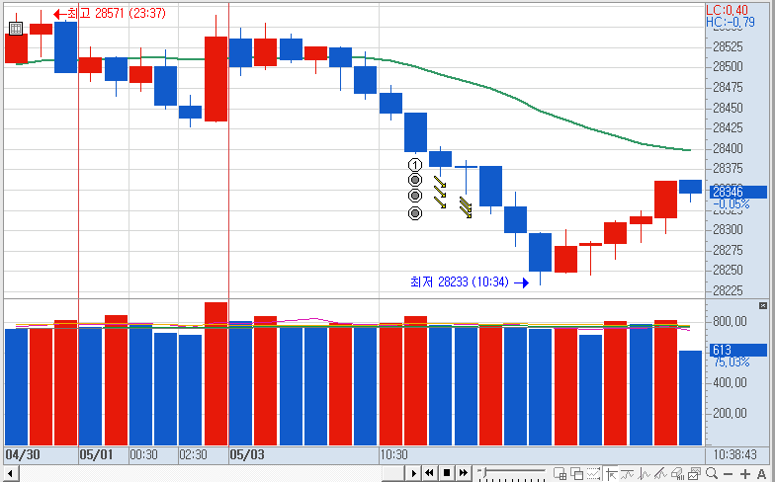Click the current price label 28346
The height and width of the screenshot is (482, 775).
coord(737,192)
